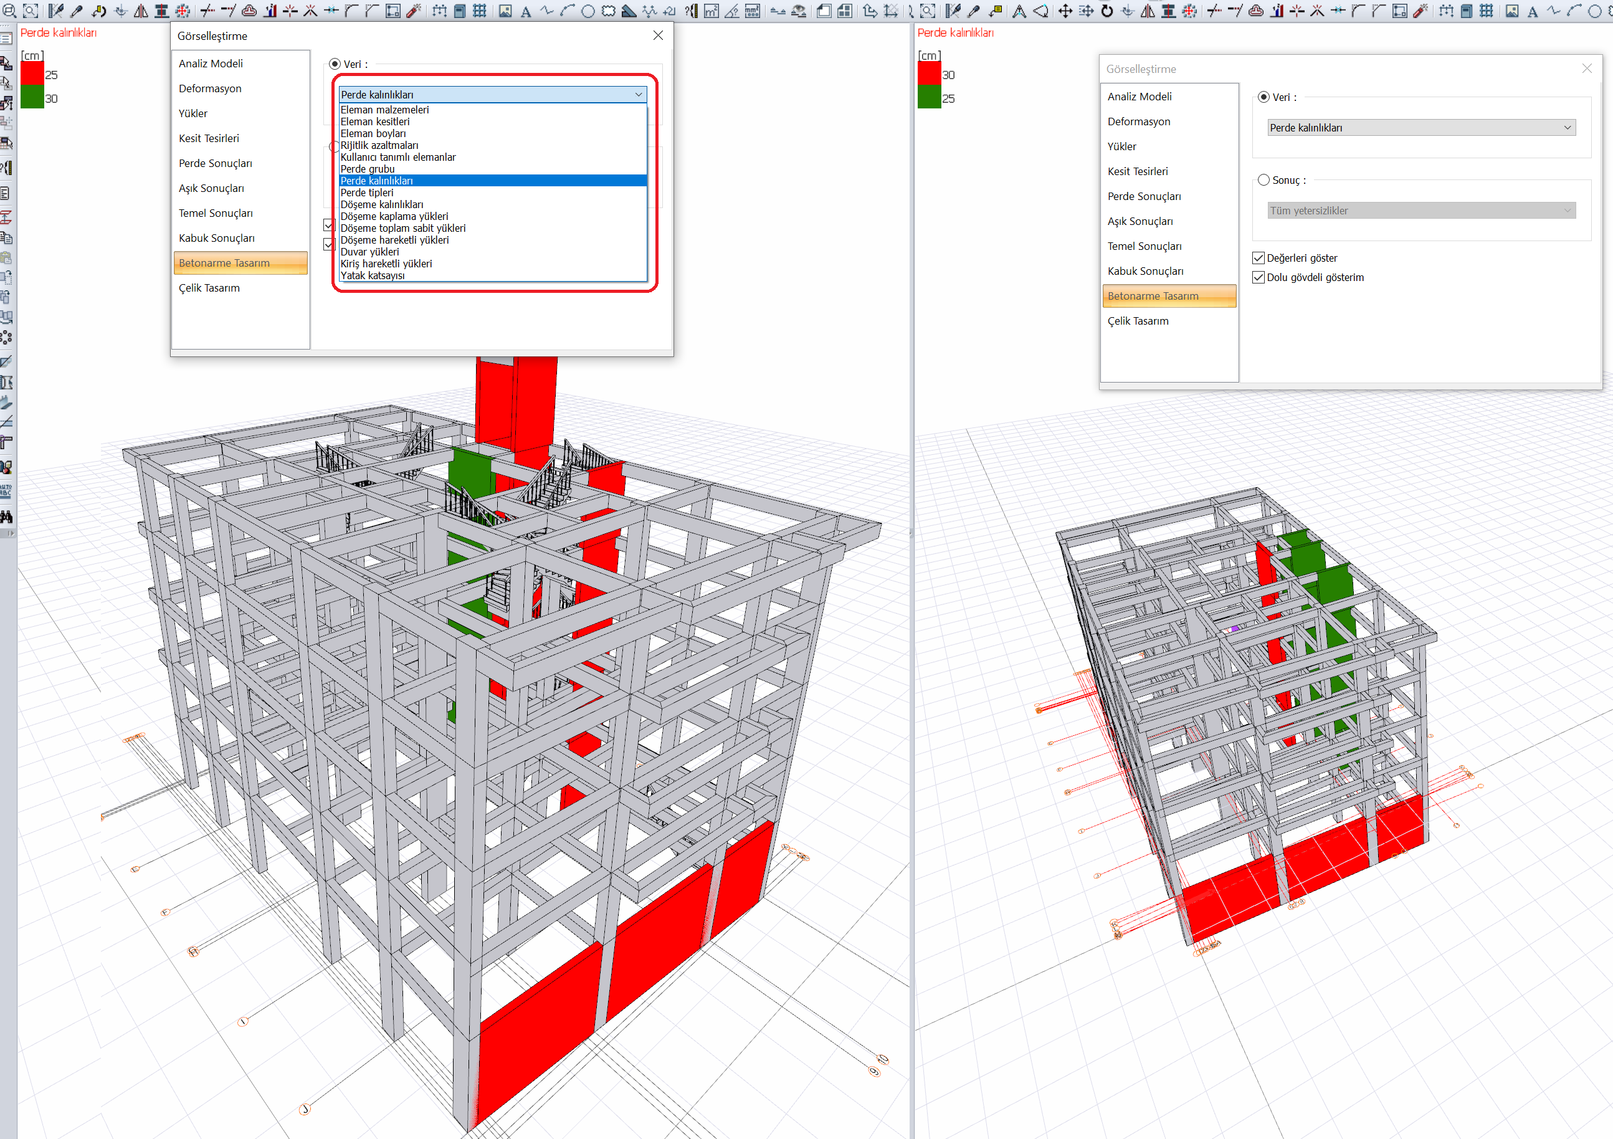
Task: Select Veri radio button in left dialog
Action: (x=335, y=64)
